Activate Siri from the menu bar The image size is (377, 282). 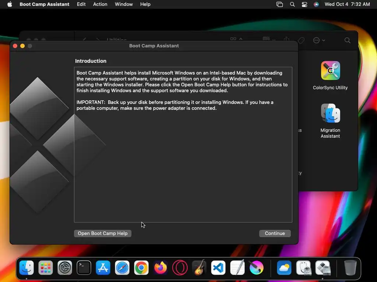click(x=316, y=4)
